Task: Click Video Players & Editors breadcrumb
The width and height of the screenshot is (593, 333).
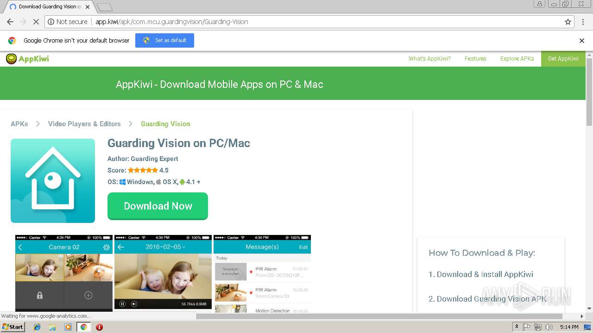Action: pyautogui.click(x=84, y=124)
